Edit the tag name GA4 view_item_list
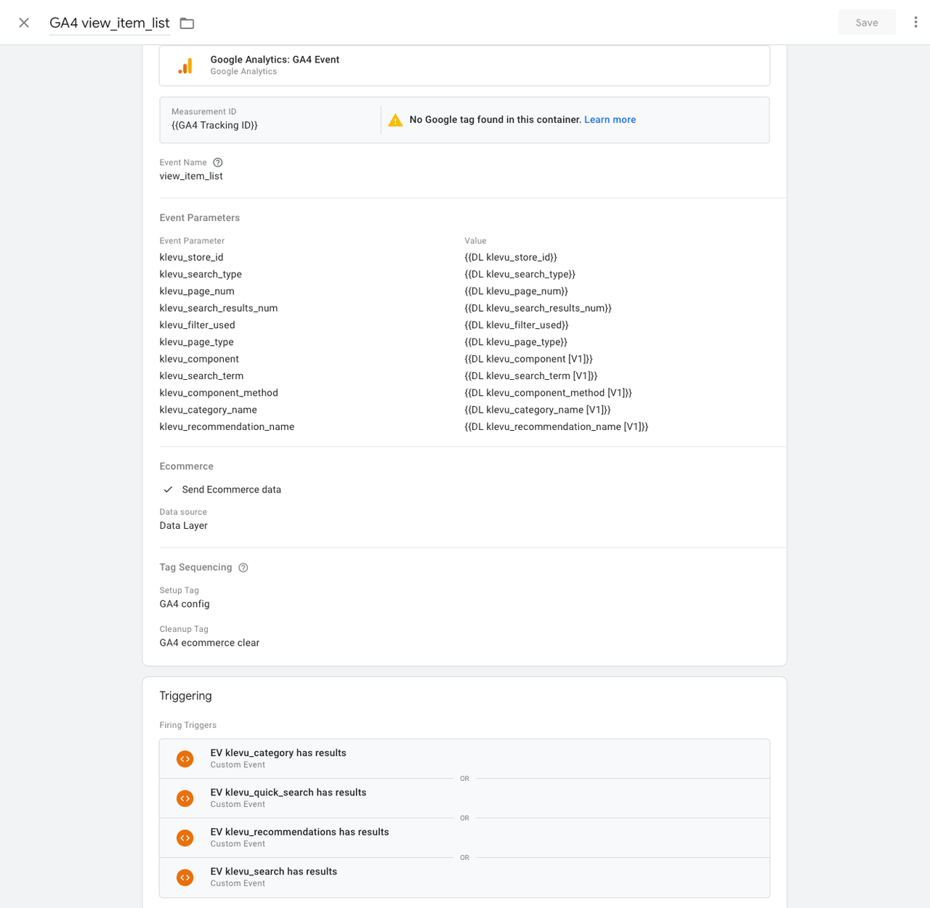The height and width of the screenshot is (908, 930). (x=110, y=23)
